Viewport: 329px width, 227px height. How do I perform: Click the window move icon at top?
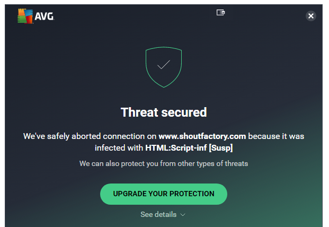220,12
